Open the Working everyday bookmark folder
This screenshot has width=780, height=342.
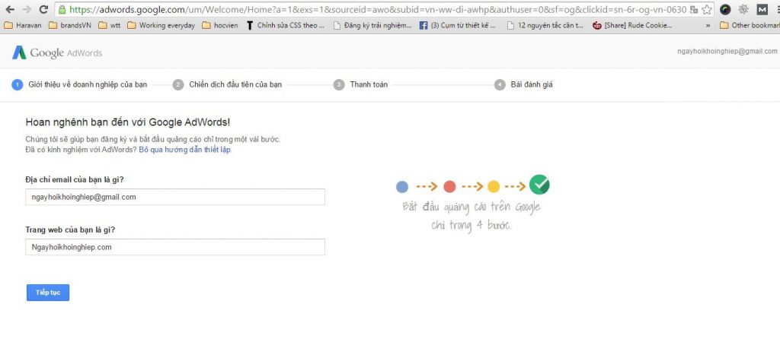click(161, 25)
